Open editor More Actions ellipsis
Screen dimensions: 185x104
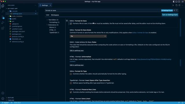coord(182,5)
